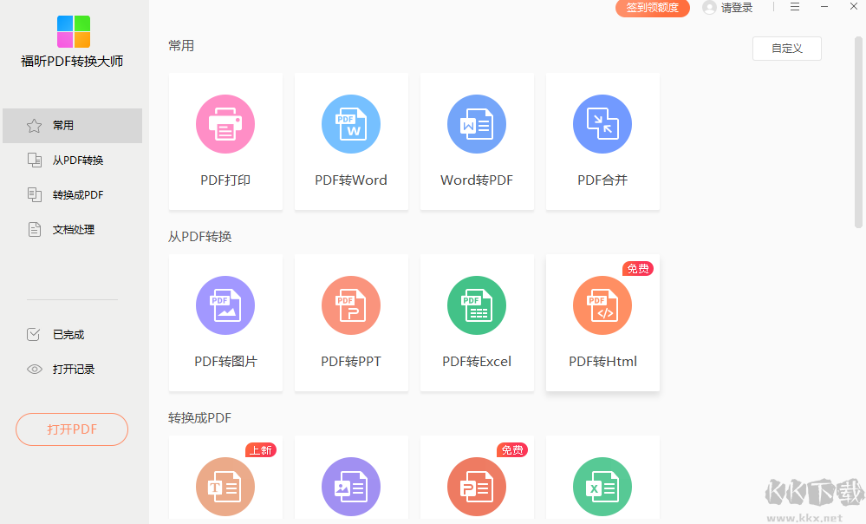
Task: Select the PDF转Word converter
Action: pos(351,141)
